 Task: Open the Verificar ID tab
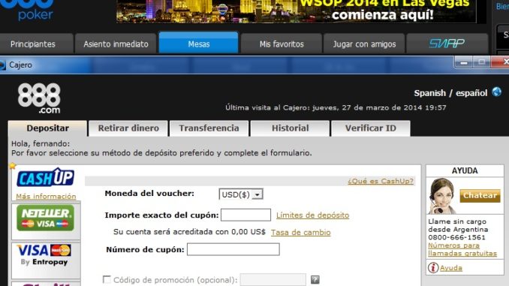(371, 128)
